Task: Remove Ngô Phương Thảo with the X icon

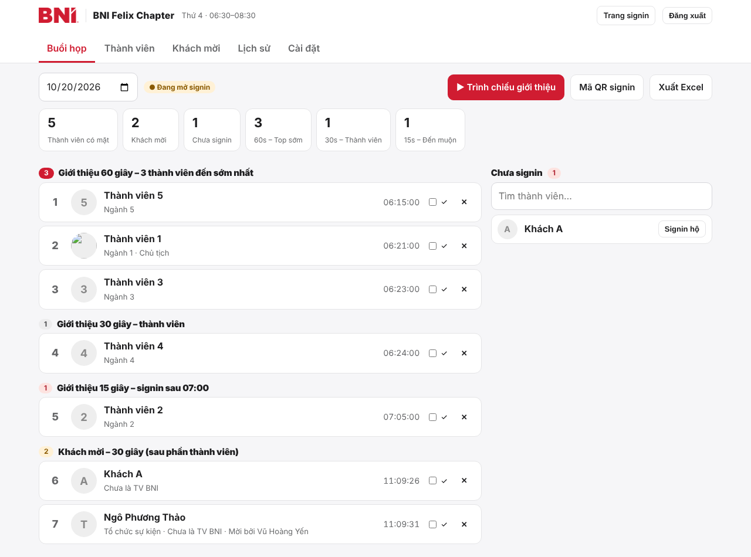Action: (x=464, y=524)
